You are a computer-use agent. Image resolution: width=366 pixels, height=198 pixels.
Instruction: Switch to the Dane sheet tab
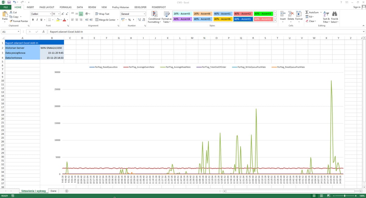click(53, 191)
